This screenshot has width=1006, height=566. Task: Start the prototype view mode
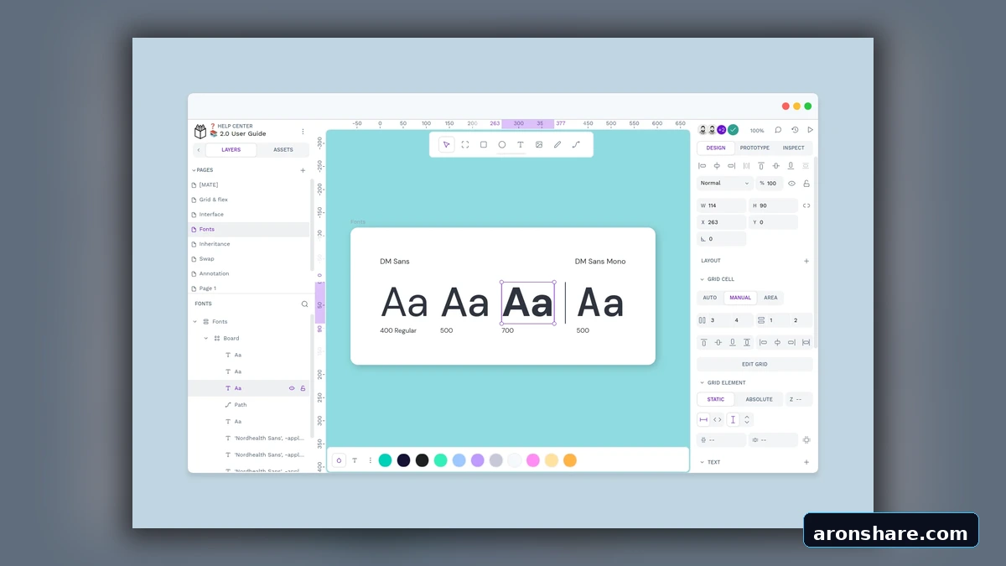tap(810, 130)
